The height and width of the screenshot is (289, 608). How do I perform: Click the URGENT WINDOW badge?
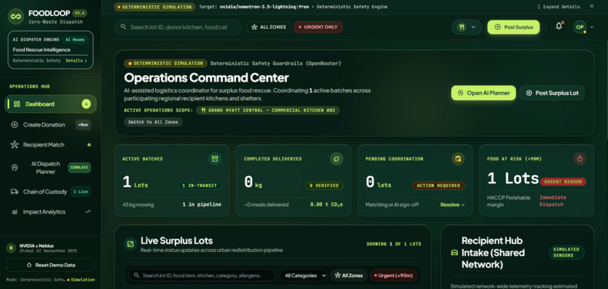563,182
